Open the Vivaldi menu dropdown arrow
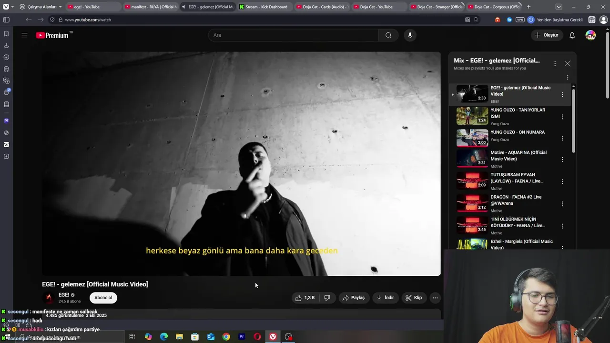The image size is (610, 343). (12, 7)
